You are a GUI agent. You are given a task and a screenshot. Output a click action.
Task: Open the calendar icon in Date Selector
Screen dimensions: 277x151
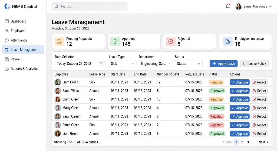tap(101, 64)
